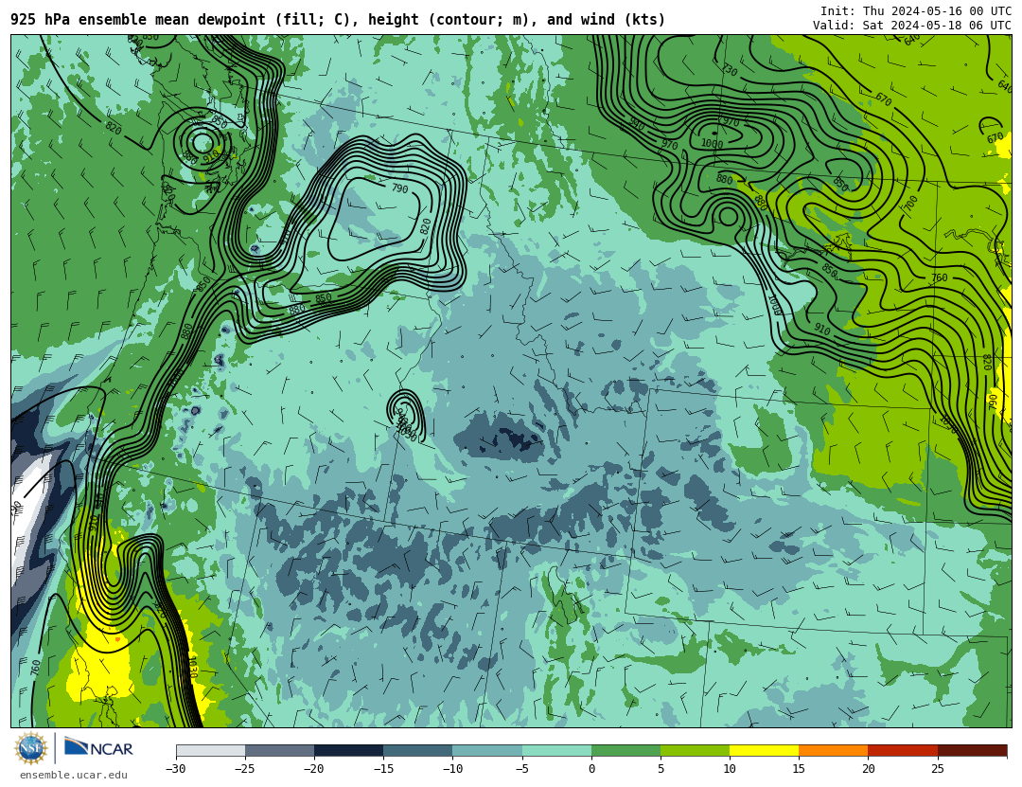Click the 760 contour label near bottom-left edge
Viewport: 1022px width, 787px height.
coord(36,669)
